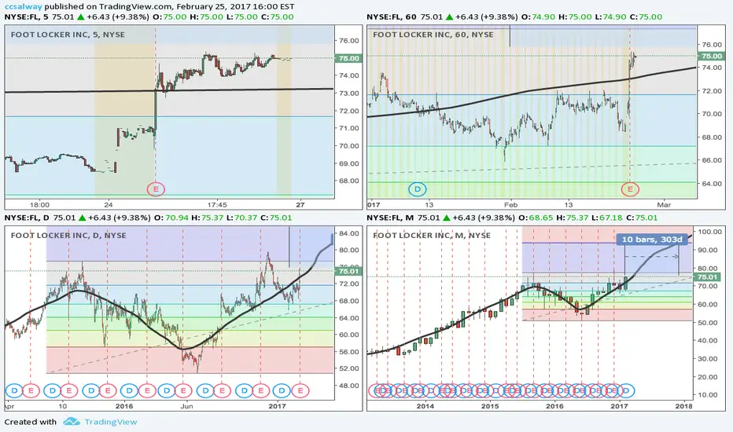
Task: Click the E marker above the Jun label in daily chart
Action: coord(183,390)
